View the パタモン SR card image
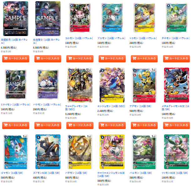The height and width of the screenshot is (187, 191). (80, 152)
